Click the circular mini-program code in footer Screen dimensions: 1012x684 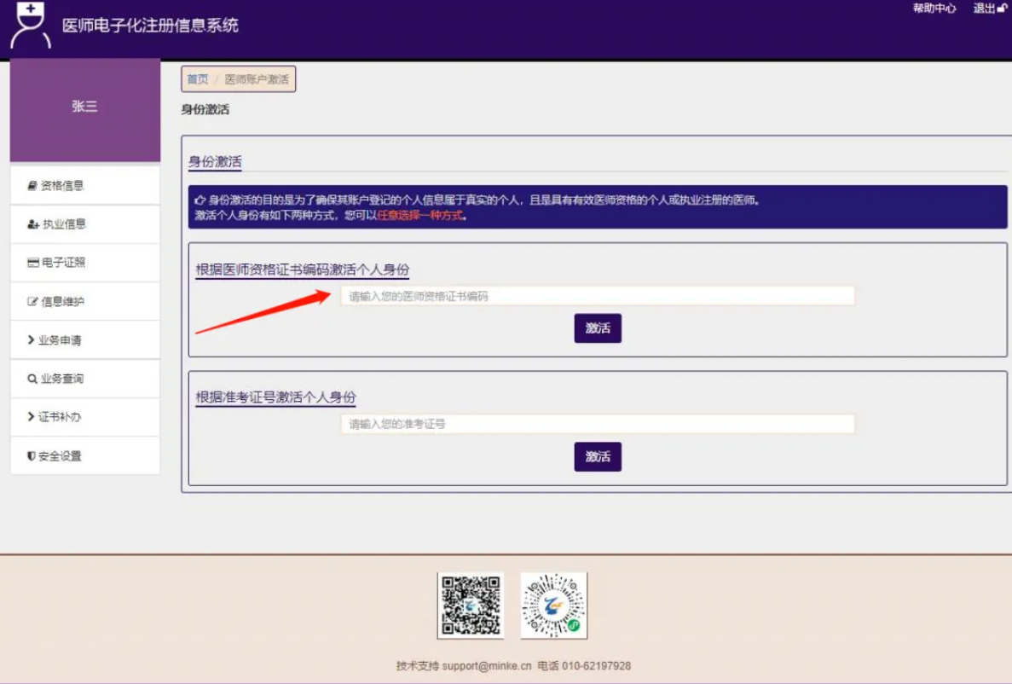[x=554, y=606]
